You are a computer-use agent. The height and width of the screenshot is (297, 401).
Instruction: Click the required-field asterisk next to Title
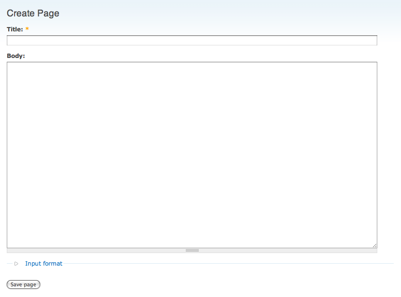coord(27,29)
